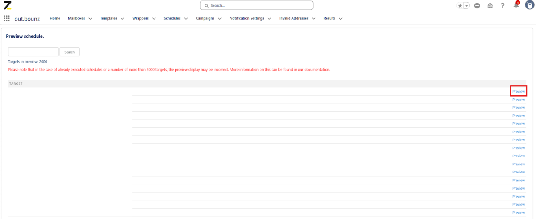Open the Invalid Addresses tab
This screenshot has width=536, height=219.
point(294,18)
